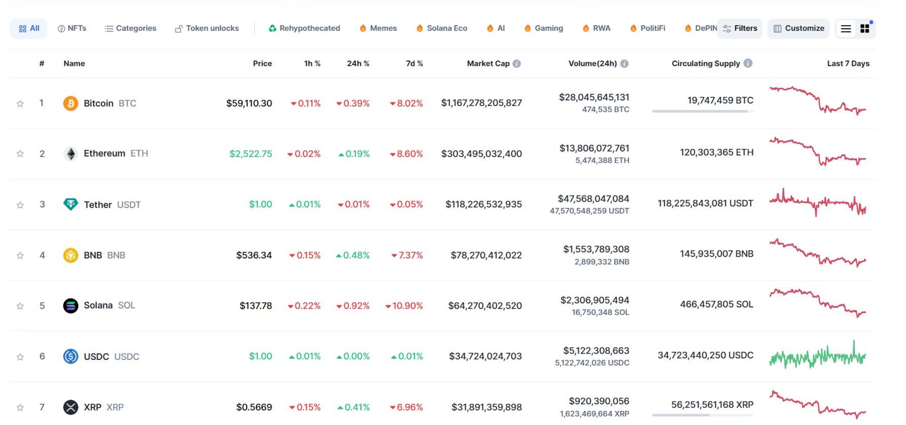The image size is (906, 425).
Task: Toggle watchlist star for Solana
Action: click(20, 306)
